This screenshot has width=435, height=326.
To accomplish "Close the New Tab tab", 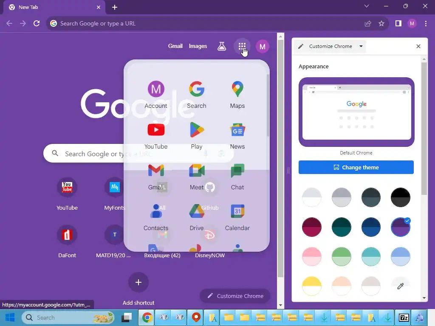I will (99, 7).
